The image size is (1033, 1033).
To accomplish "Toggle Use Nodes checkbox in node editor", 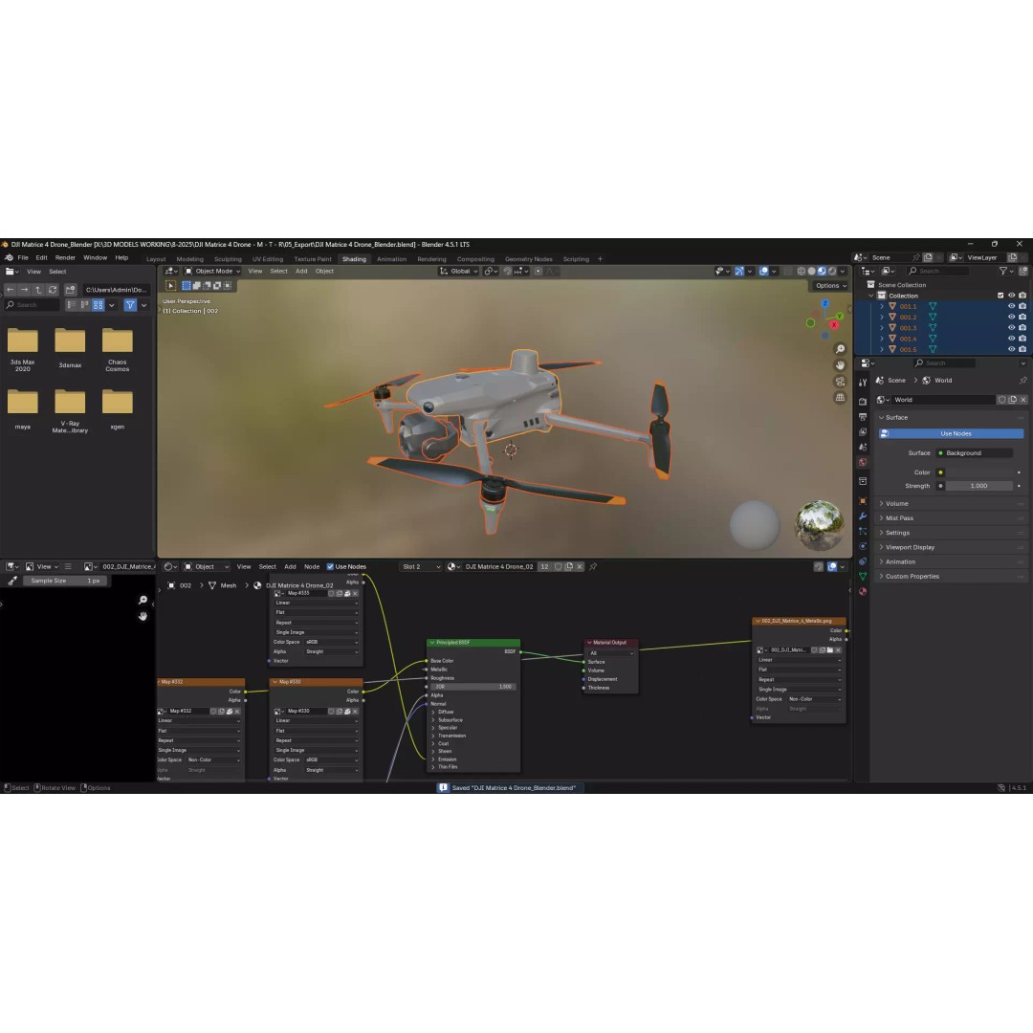I will [x=330, y=566].
